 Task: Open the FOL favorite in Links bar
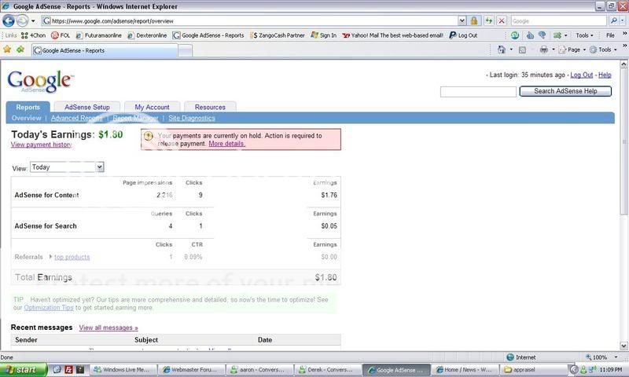[61, 35]
